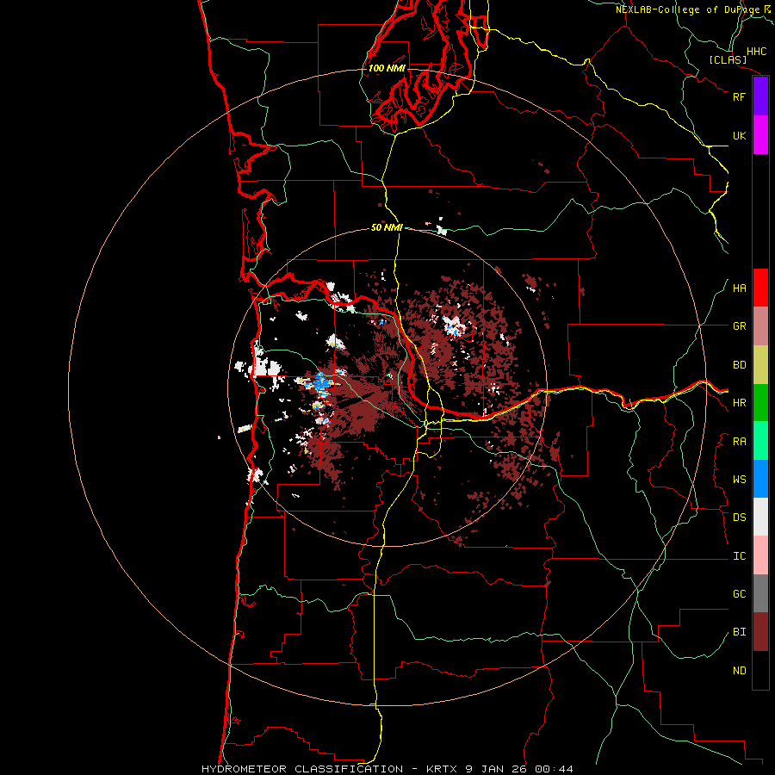
Task: Click the magenta UK color swatch
Action: [x=760, y=135]
